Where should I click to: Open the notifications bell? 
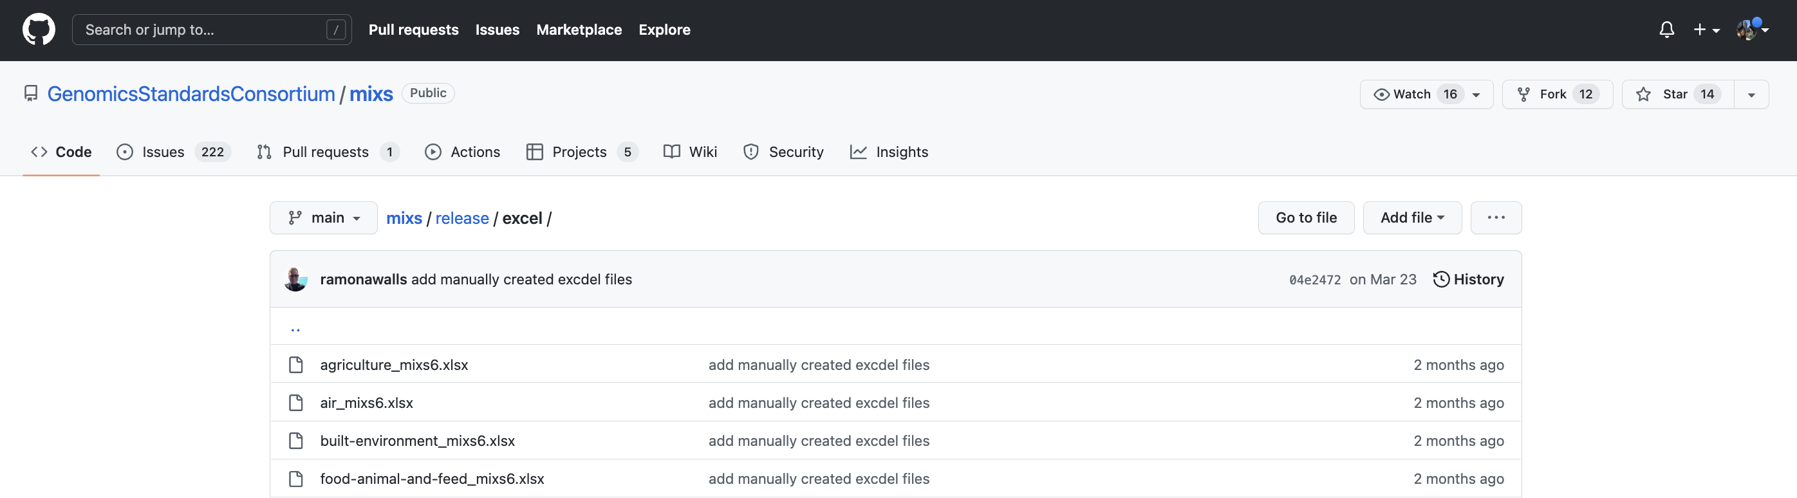[1666, 30]
